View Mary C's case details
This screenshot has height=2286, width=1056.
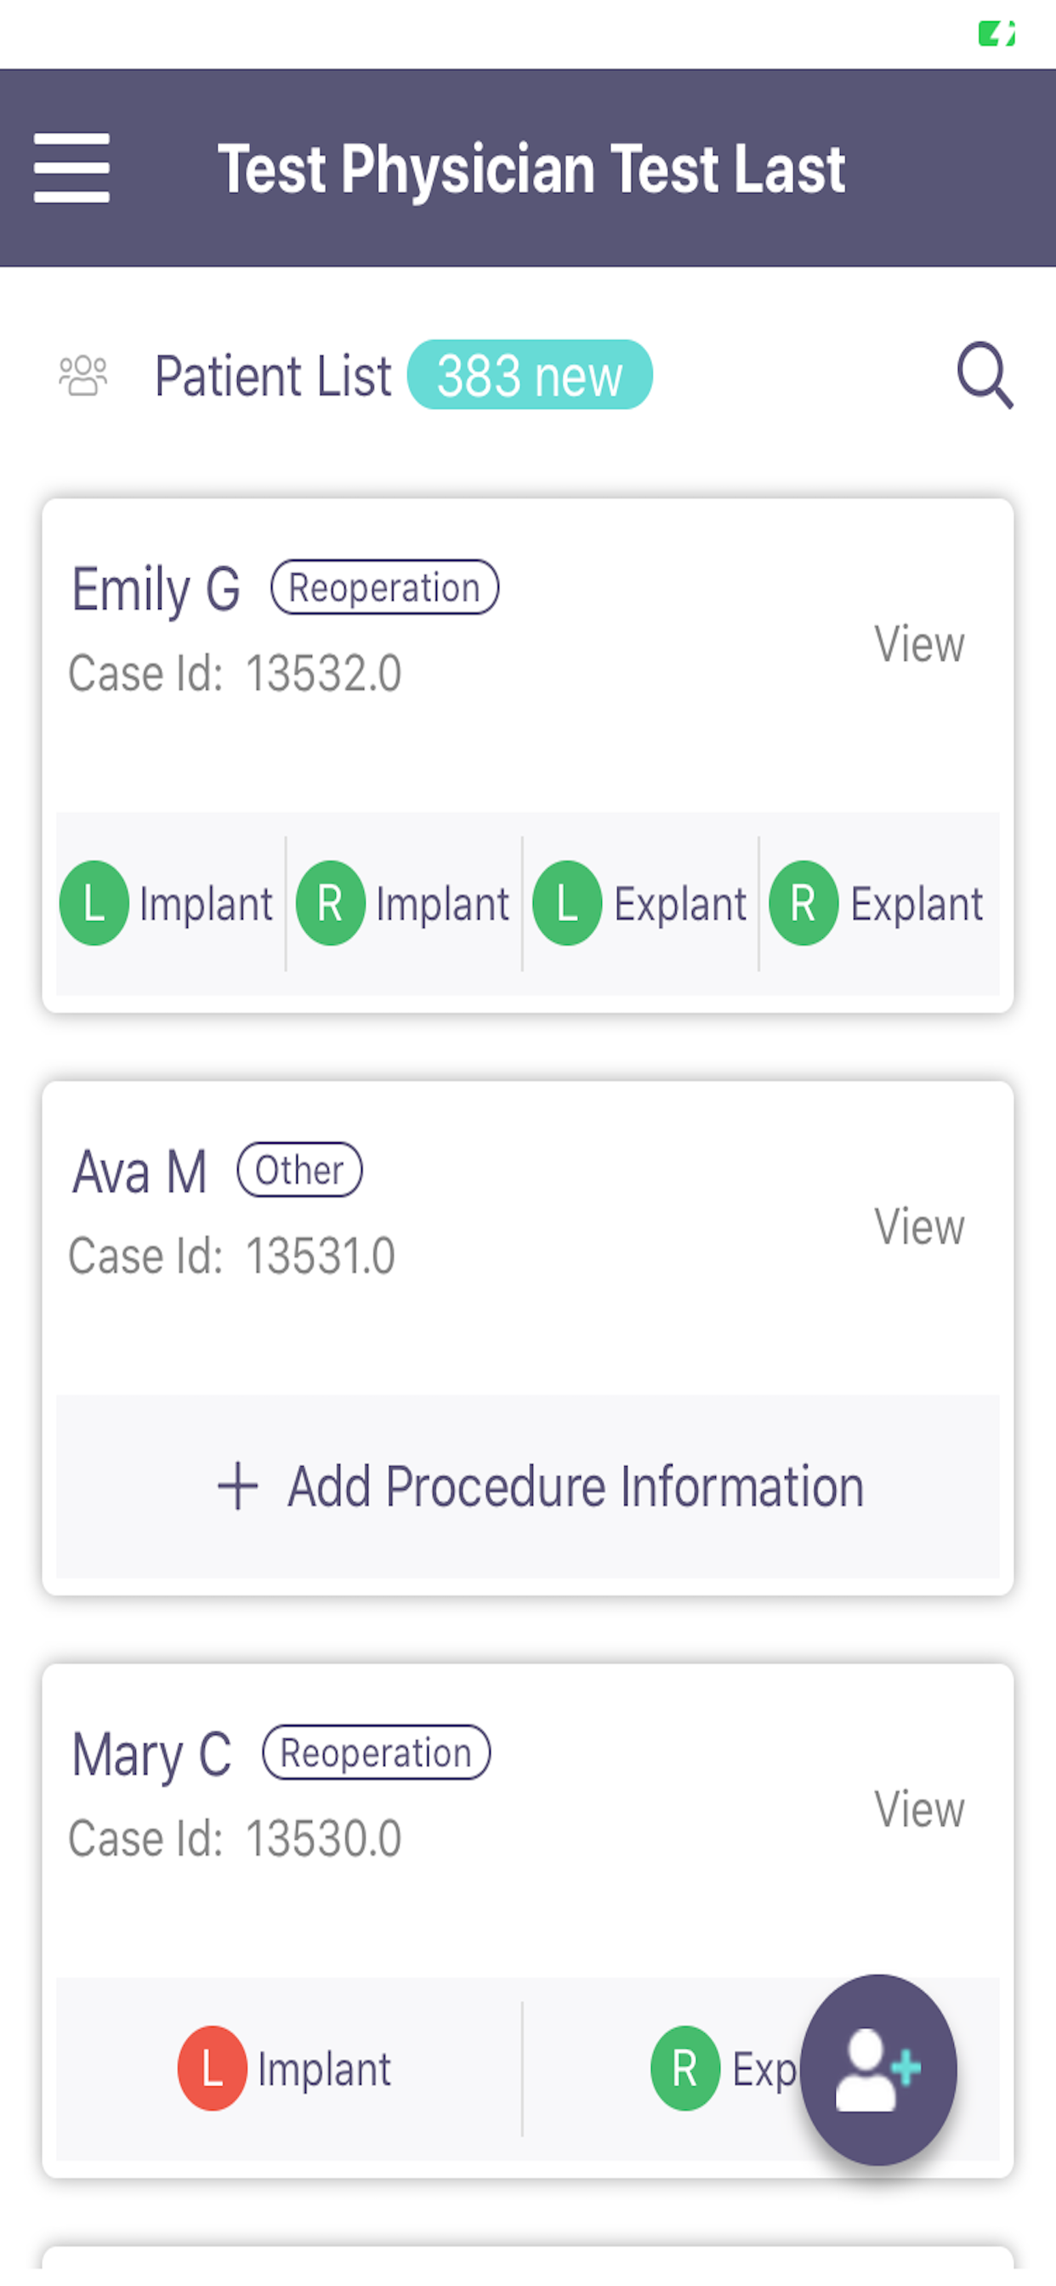pos(918,1809)
